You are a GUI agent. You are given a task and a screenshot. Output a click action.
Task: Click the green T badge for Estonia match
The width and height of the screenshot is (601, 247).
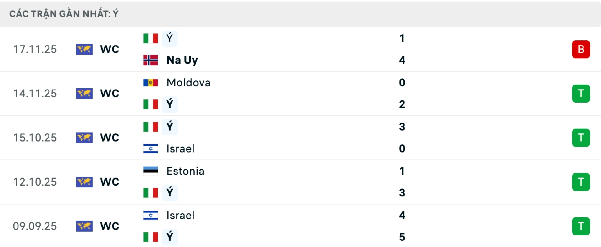581,182
